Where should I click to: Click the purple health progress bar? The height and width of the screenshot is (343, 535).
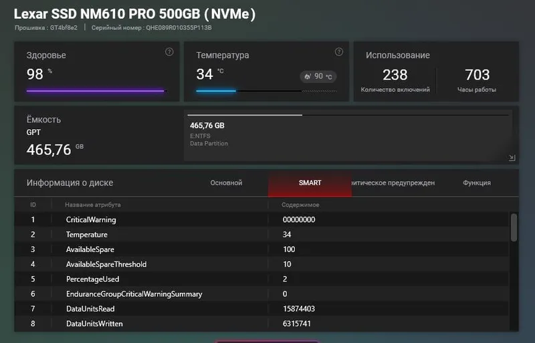pos(96,91)
